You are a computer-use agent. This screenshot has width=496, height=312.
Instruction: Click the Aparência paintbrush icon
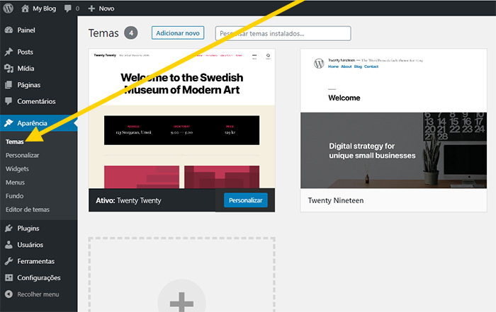click(x=9, y=123)
